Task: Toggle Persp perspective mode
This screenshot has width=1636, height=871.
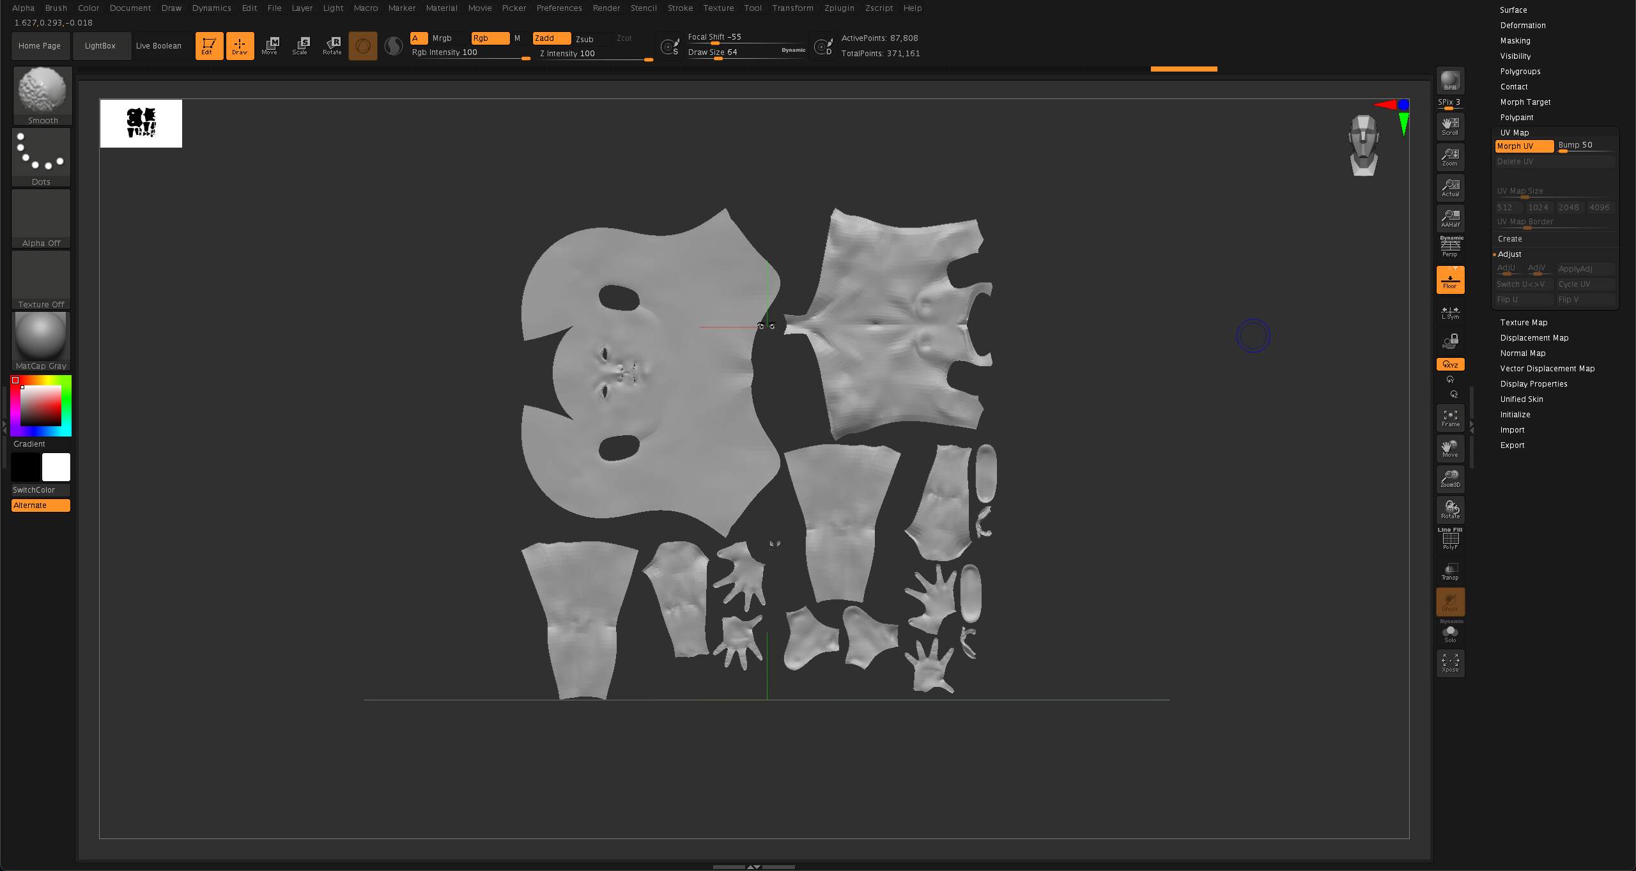Action: tap(1450, 247)
